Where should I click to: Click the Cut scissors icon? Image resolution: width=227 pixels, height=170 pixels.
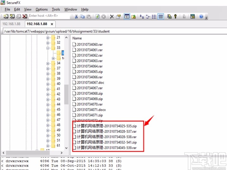tap(76, 16)
